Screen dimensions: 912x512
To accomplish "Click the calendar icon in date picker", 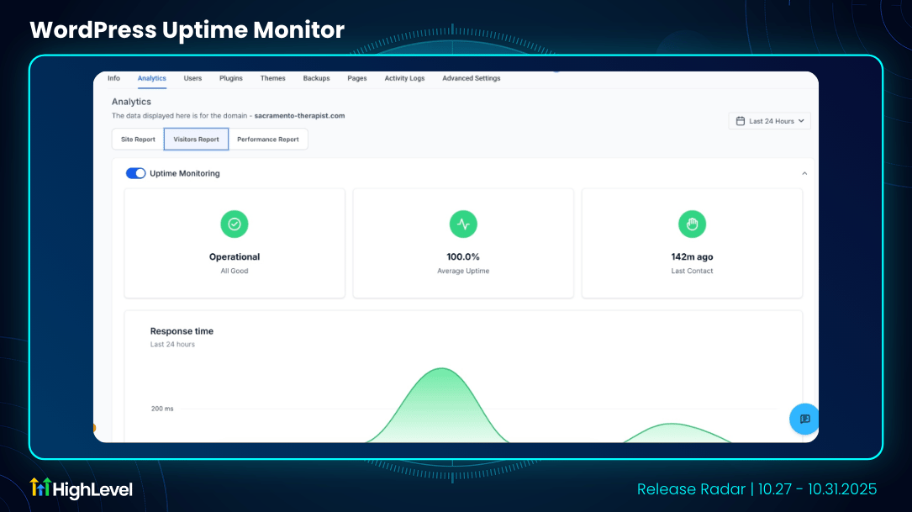I will click(740, 121).
